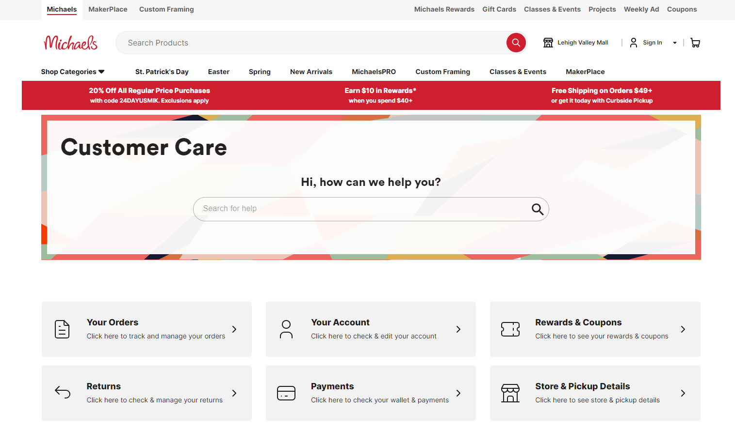Click the return arrow icon on the Returns card
Screen dimensions: 735x429
click(63, 392)
